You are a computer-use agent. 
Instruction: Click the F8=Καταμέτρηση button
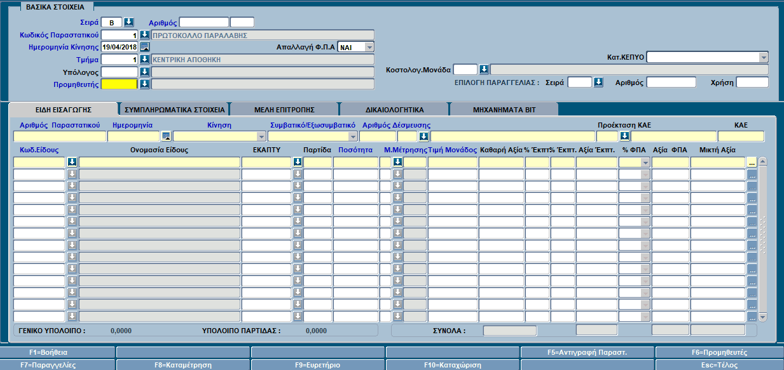(183, 365)
